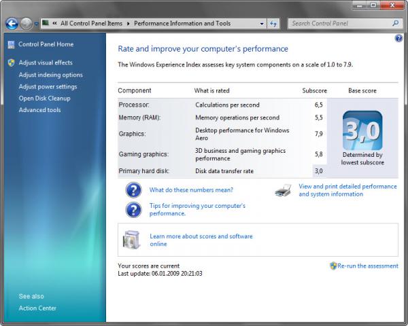Expand the double-chevron in address bar
Image resolution: width=408 pixels, height=326 pixels.
click(x=54, y=23)
